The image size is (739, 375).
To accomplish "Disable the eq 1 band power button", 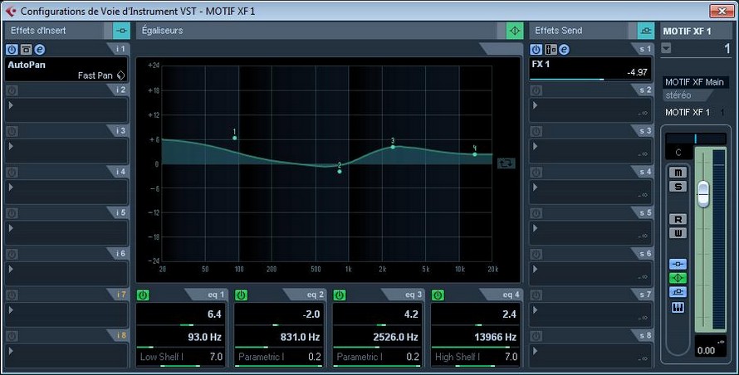I will 143,295.
